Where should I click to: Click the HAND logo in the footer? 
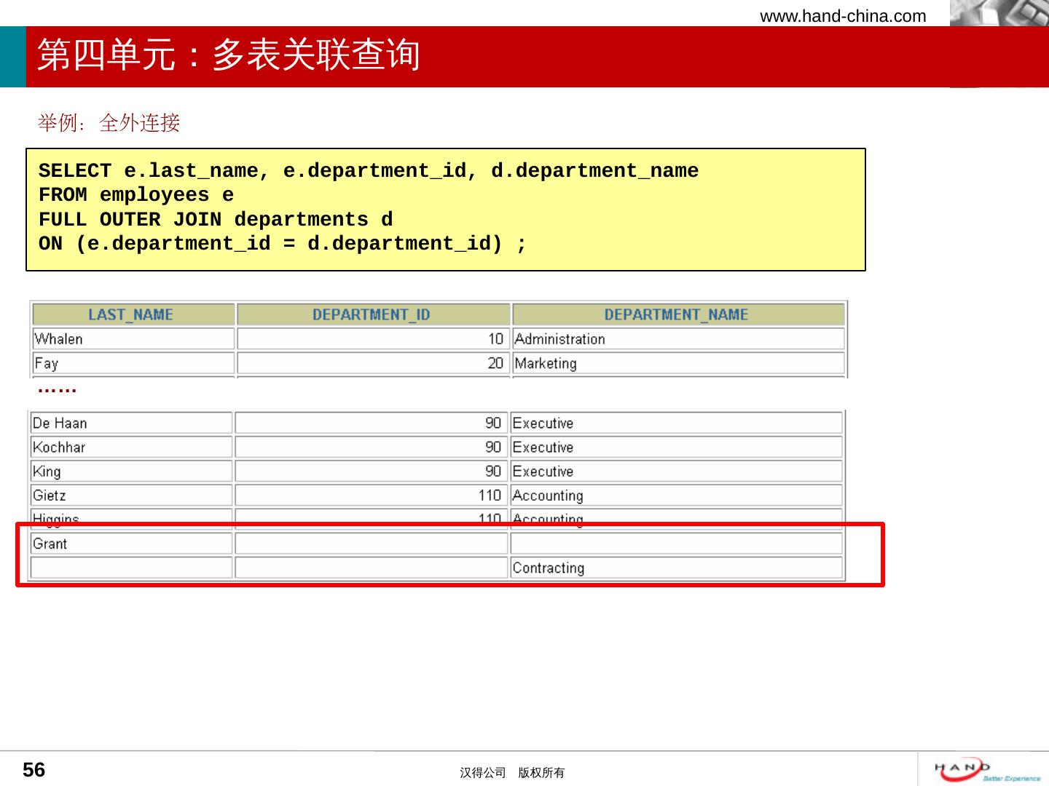click(988, 770)
